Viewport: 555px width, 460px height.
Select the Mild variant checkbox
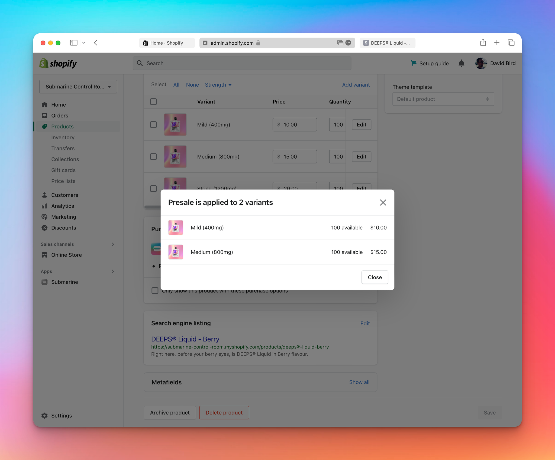coord(153,124)
